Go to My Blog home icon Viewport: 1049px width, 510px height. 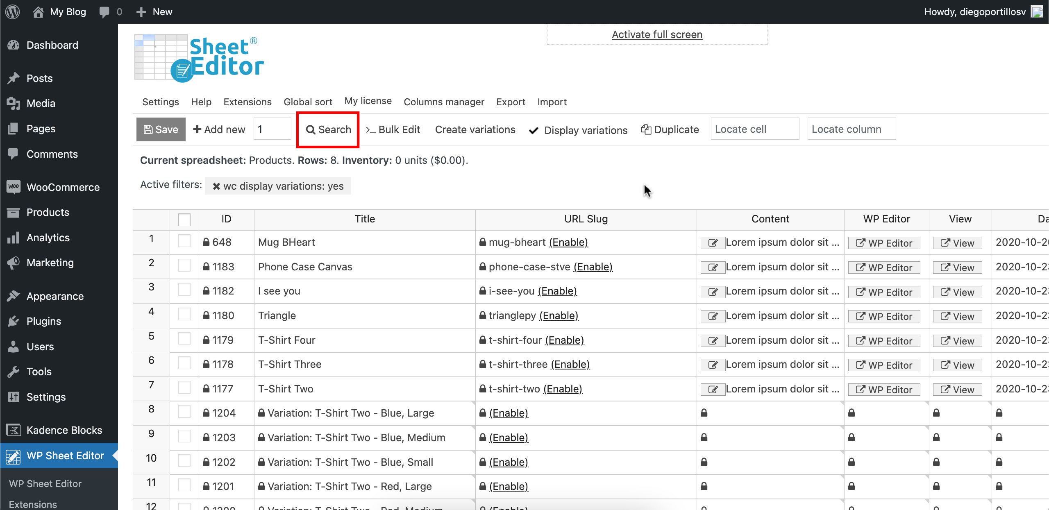(38, 12)
